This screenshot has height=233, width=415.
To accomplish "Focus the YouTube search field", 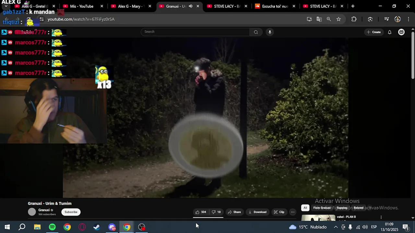I will (x=195, y=32).
